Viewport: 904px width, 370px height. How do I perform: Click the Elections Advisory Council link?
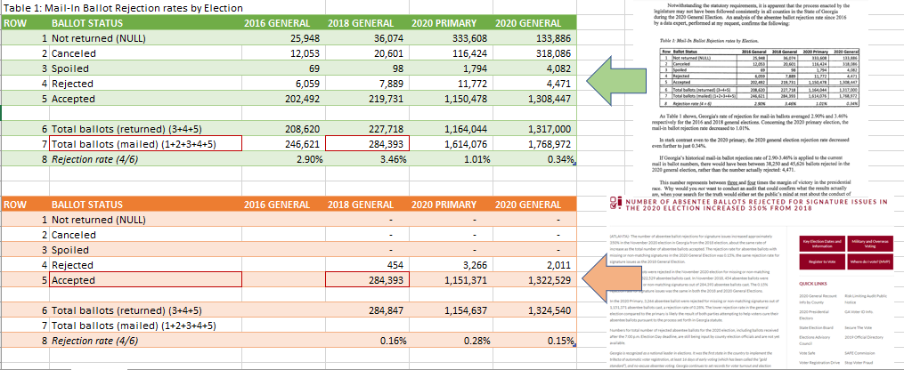coord(817,340)
